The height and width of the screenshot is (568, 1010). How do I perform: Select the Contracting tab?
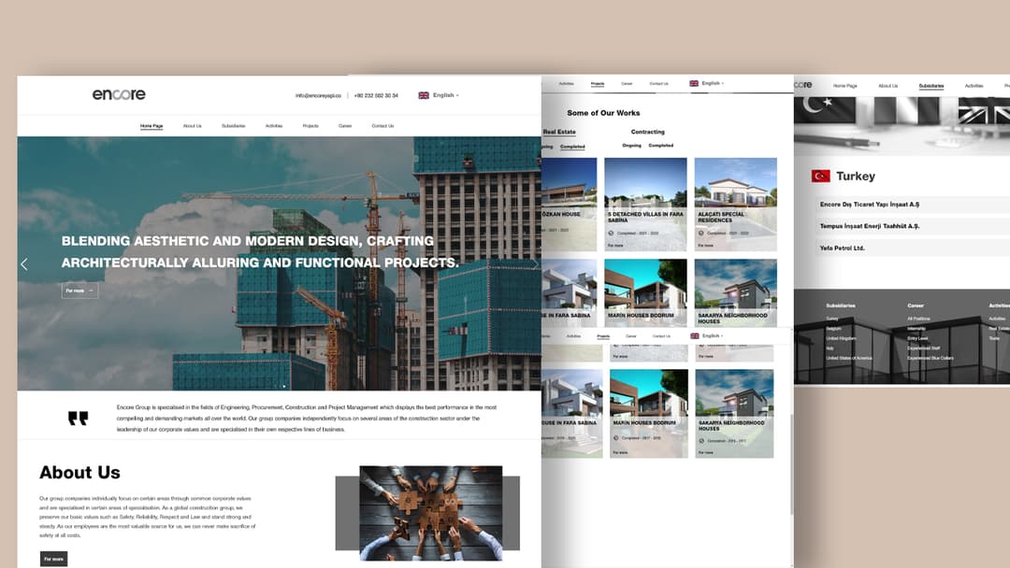pos(647,132)
